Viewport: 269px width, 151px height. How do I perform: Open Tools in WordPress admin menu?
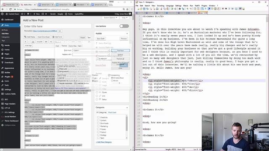pos(7,85)
